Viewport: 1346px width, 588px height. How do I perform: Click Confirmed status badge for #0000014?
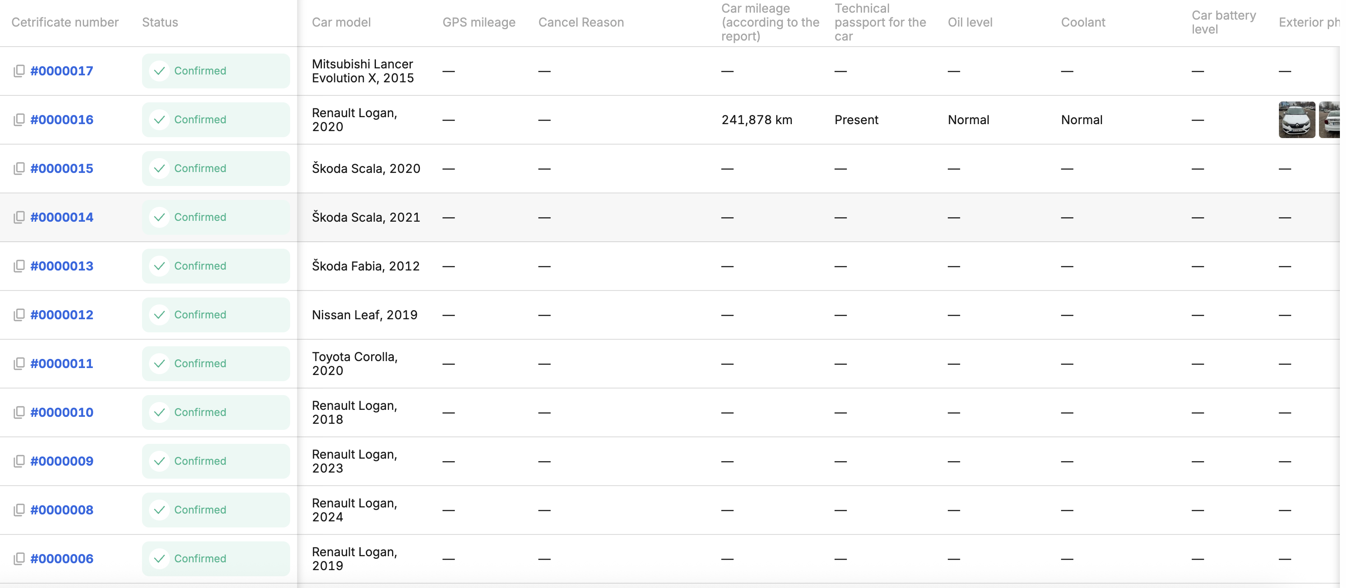216,217
